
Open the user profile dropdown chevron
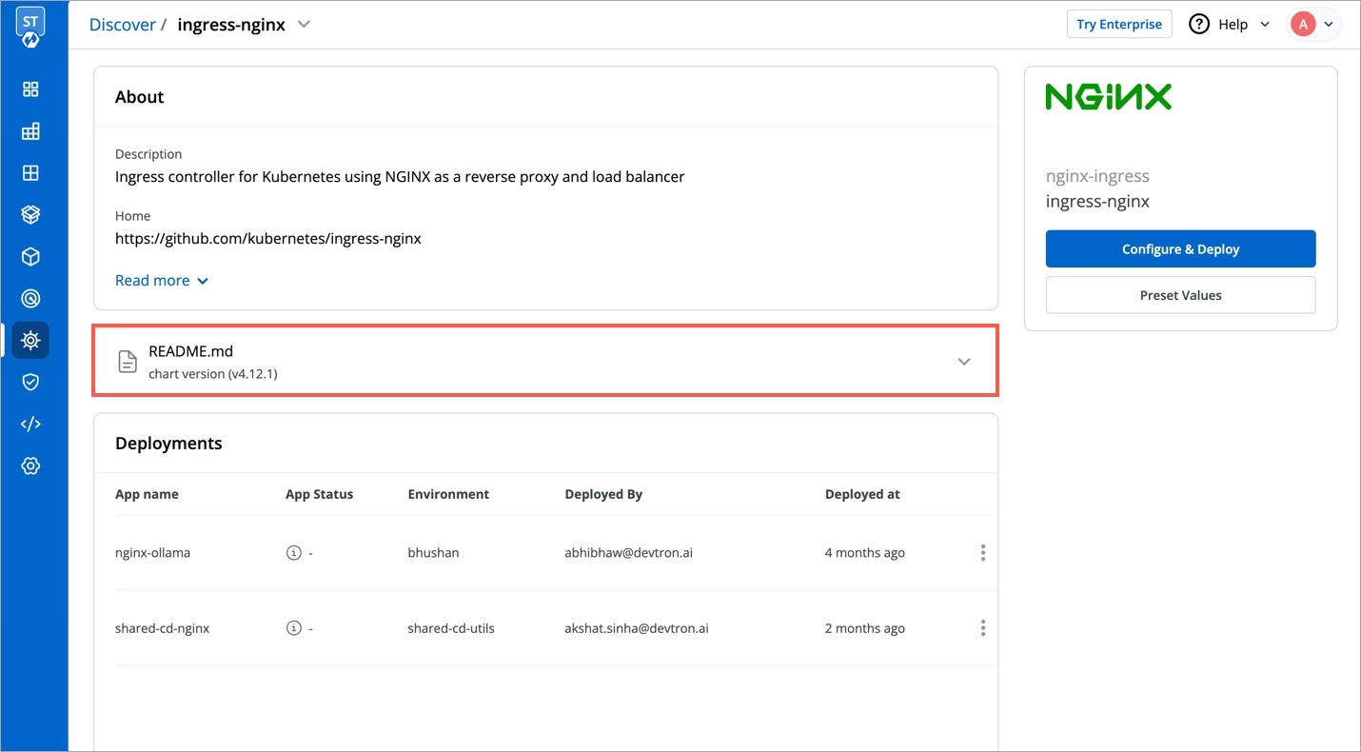1329,25
